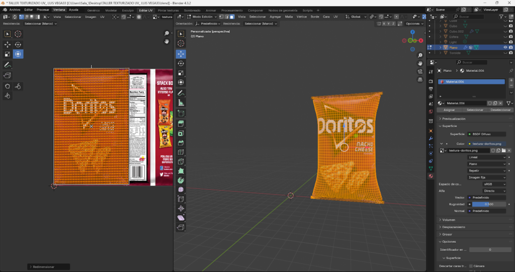Viewport: 515px width, 272px height.
Task: Click the BSDF Difuso surface shader field
Action: pos(487,134)
